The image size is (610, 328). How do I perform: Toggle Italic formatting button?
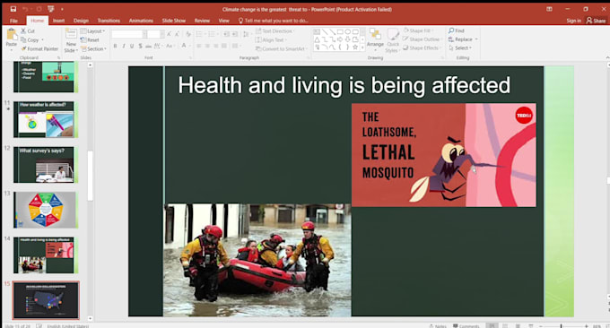coord(124,47)
